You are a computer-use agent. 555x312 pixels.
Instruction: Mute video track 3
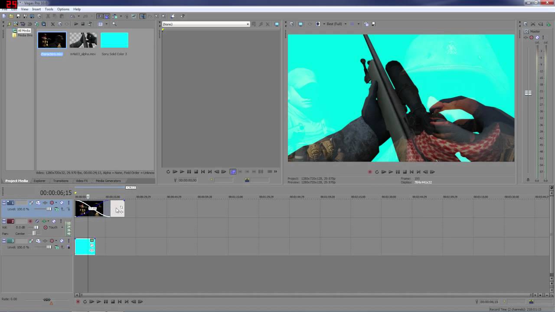click(62, 241)
